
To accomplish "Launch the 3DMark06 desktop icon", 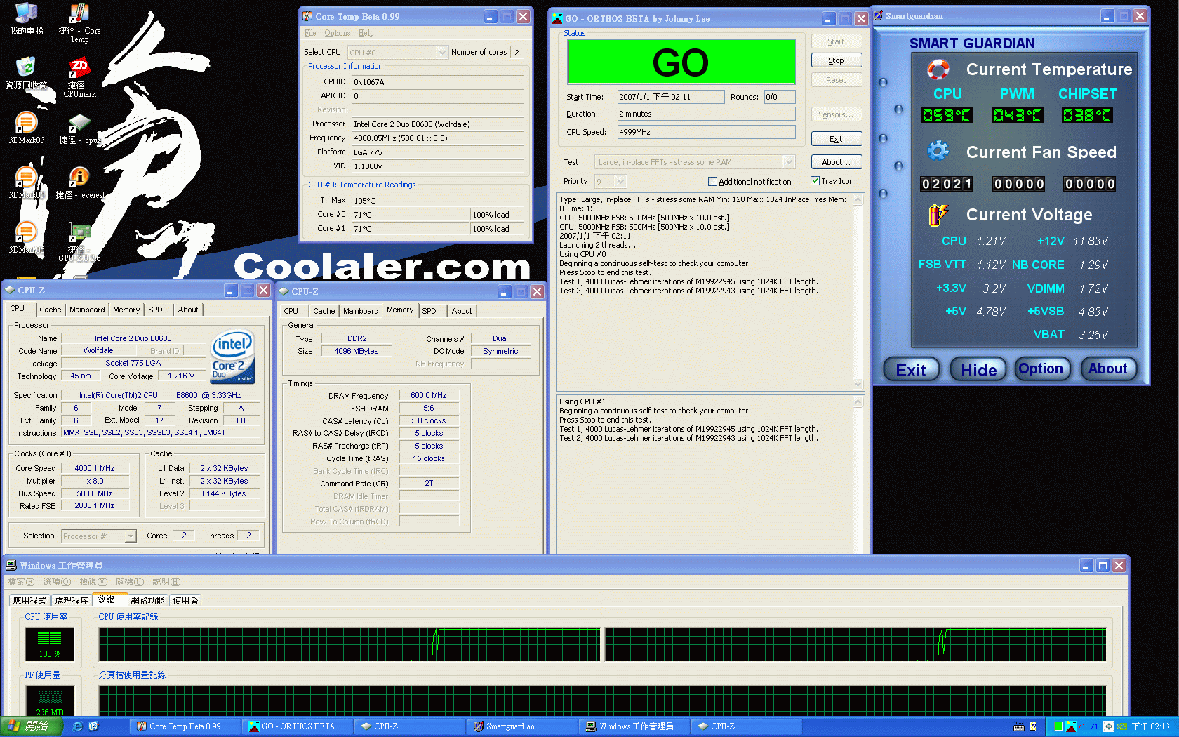I will 26,237.
